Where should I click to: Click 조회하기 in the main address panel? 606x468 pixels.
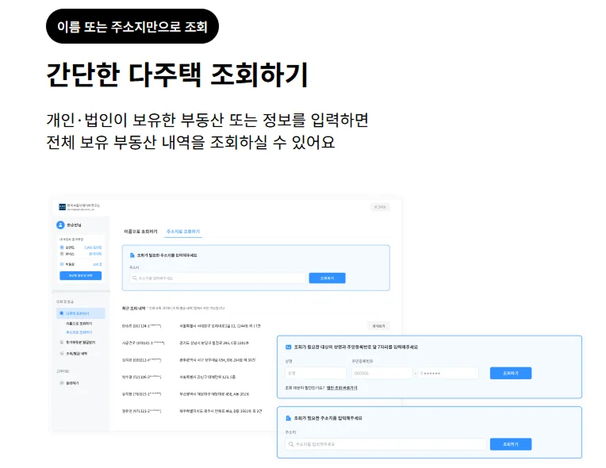tap(327, 278)
